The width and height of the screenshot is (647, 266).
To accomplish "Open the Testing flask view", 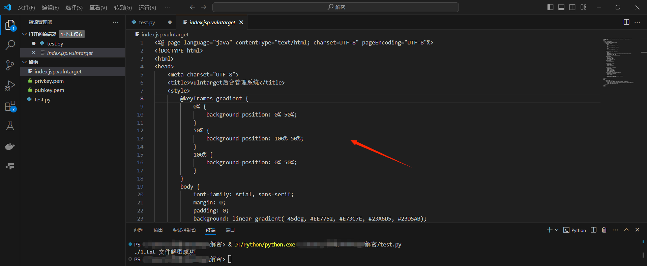I will click(10, 126).
